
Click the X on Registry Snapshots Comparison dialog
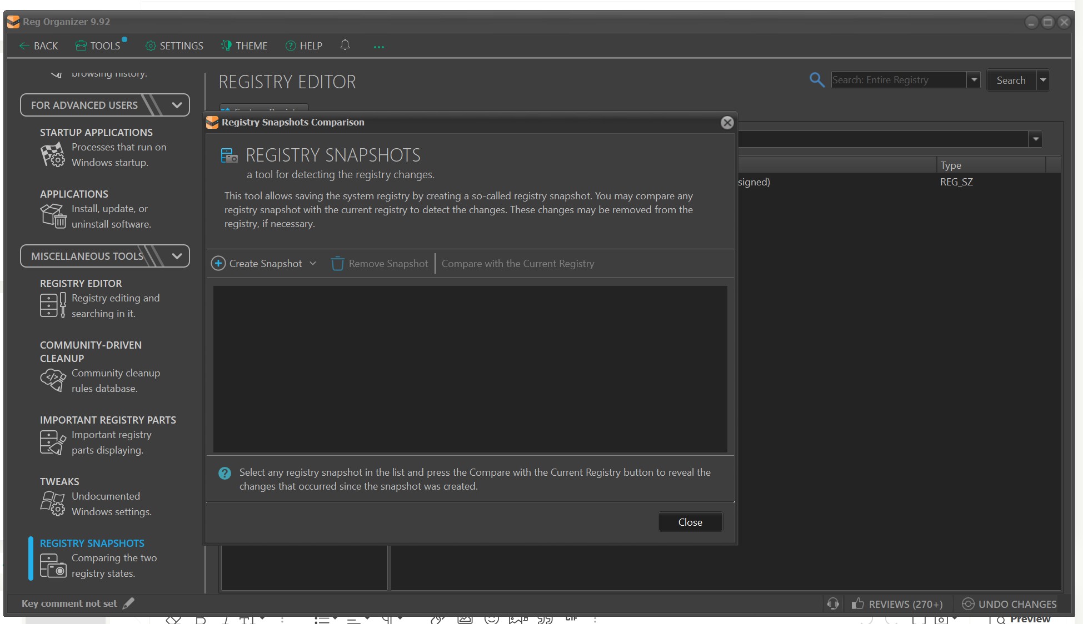point(727,123)
